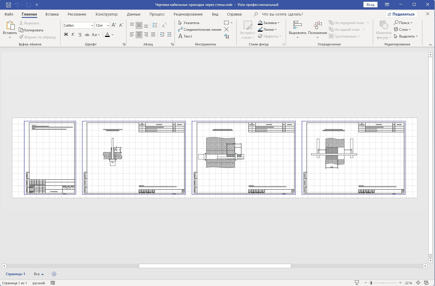Click the Format Painter (Формат по образцу)

point(37,37)
